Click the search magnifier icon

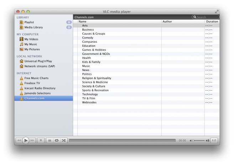[195, 17]
